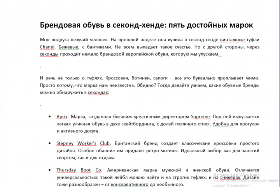Click the word "Stepney" in bullet list
The width and height of the screenshot is (280, 187).
65,143
